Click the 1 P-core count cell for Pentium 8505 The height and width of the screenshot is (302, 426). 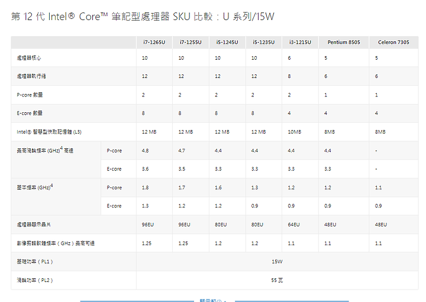326,95
